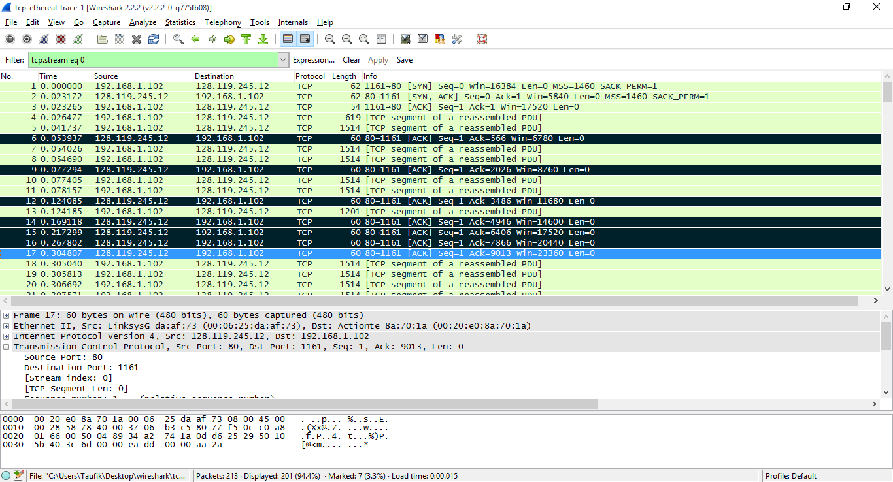Click the filter input with tcp.stream eq 0
893x482 pixels.
coord(152,60)
